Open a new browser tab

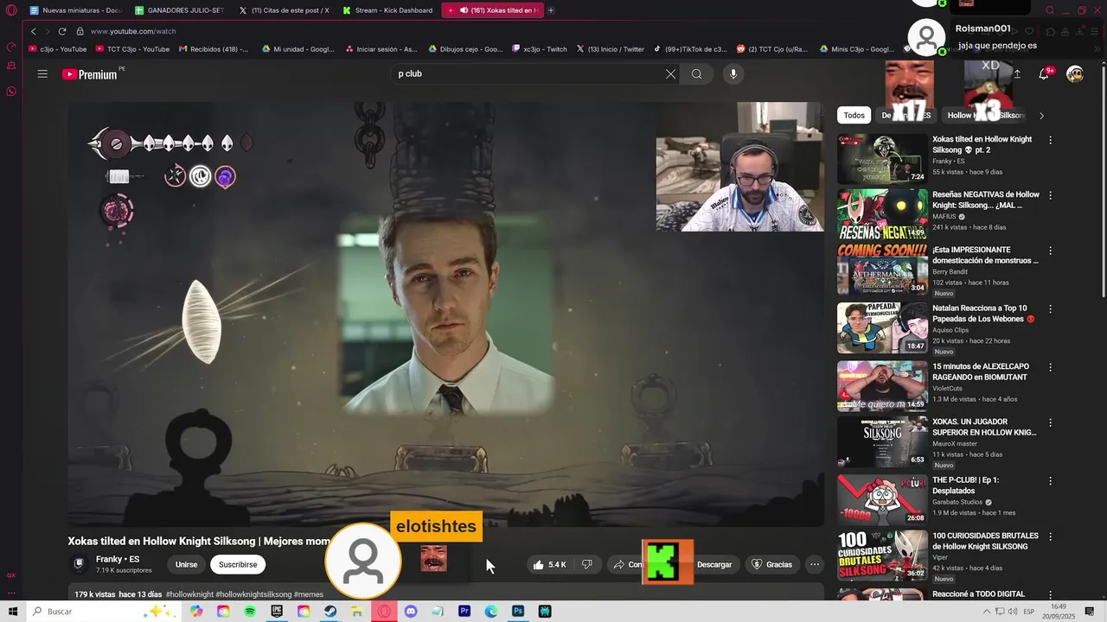pos(551,10)
